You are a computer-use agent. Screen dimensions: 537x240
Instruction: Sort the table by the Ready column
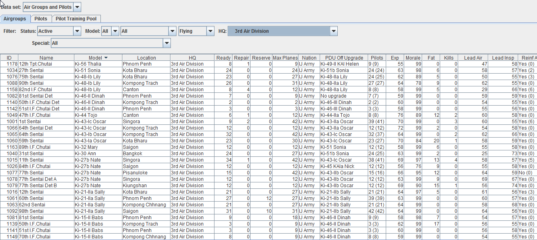[223, 57]
